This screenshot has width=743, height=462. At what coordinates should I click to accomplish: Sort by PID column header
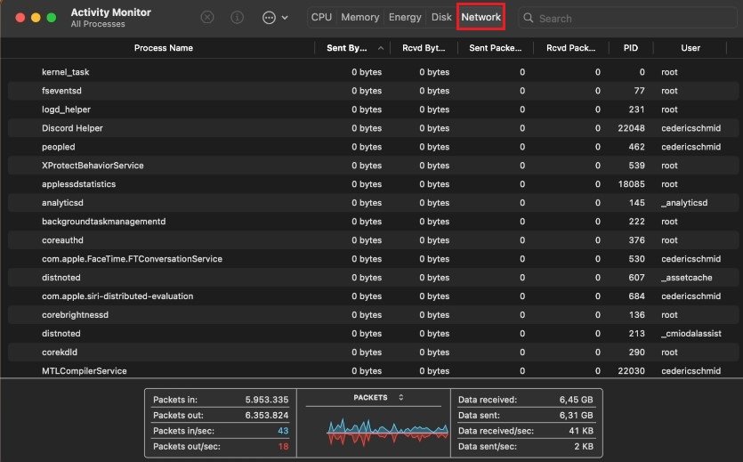pyautogui.click(x=631, y=48)
